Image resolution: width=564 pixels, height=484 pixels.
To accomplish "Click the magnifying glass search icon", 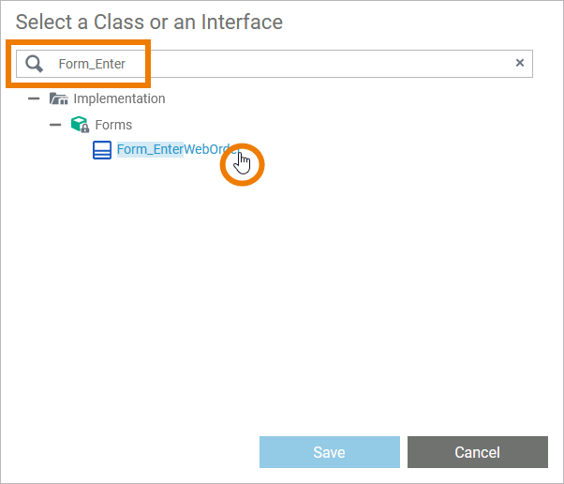I will [x=35, y=64].
